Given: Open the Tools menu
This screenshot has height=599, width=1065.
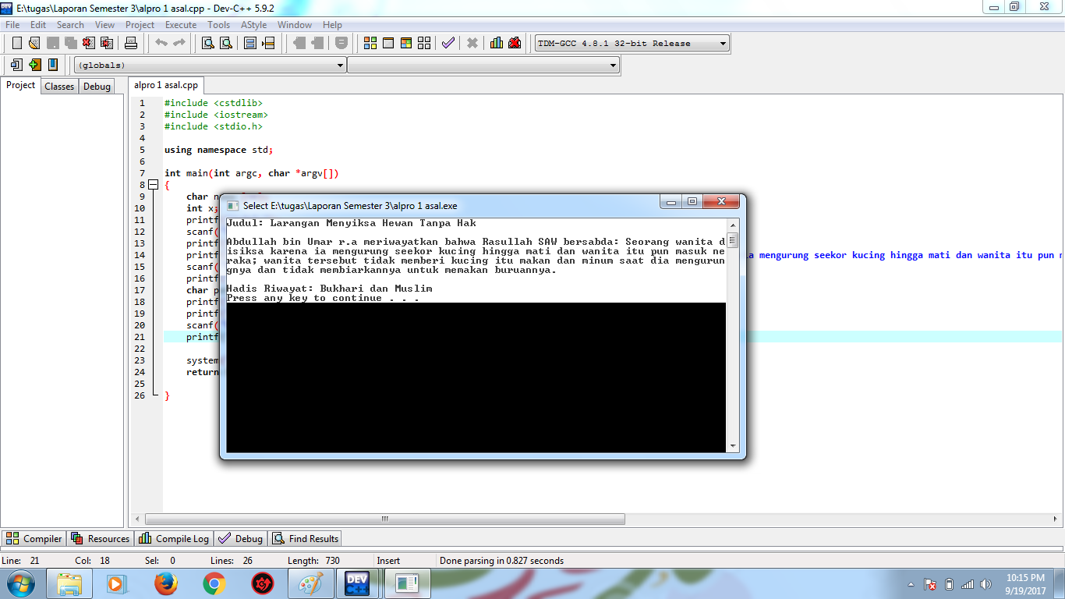Looking at the screenshot, I should (x=219, y=25).
